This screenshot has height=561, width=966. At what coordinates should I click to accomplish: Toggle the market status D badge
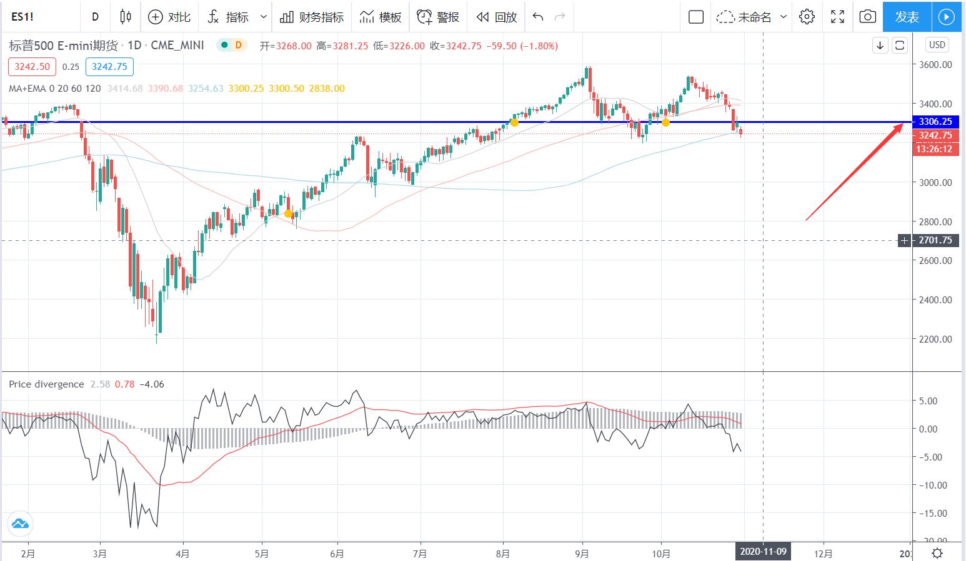[237, 46]
